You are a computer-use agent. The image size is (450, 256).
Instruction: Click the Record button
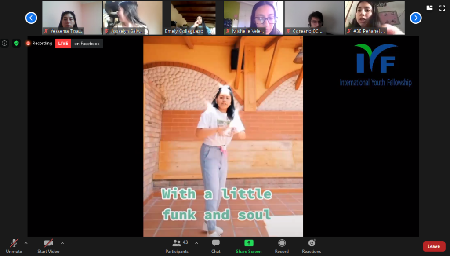pos(282,246)
